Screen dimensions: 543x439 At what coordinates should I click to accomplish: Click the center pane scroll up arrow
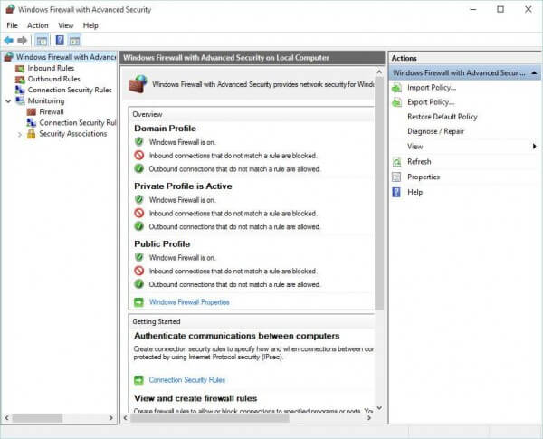pyautogui.click(x=379, y=72)
